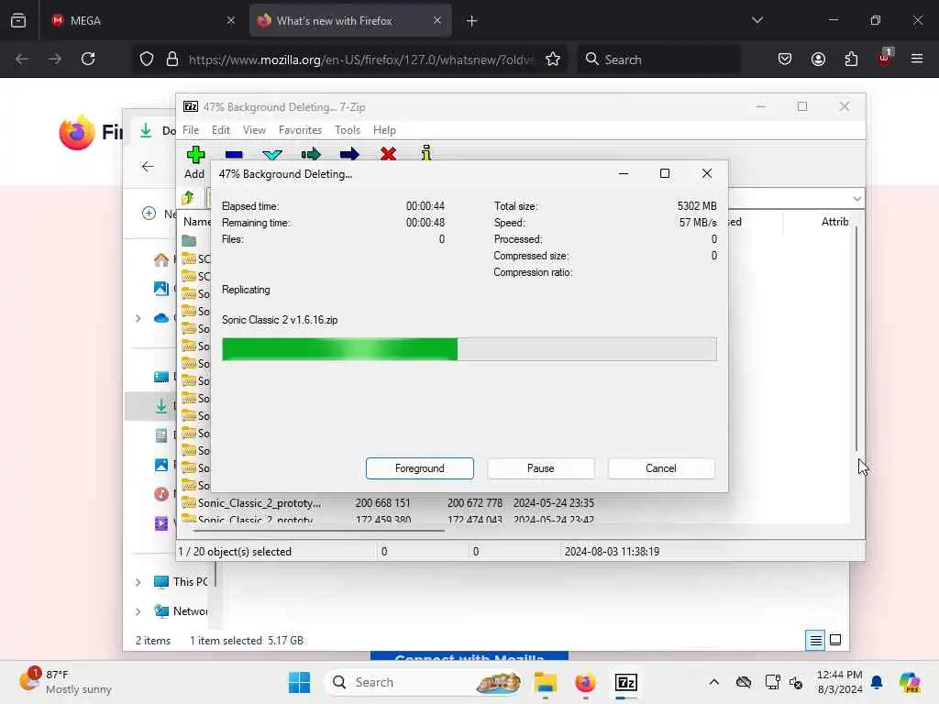Click the 7-Zip taskbar icon

(x=625, y=682)
